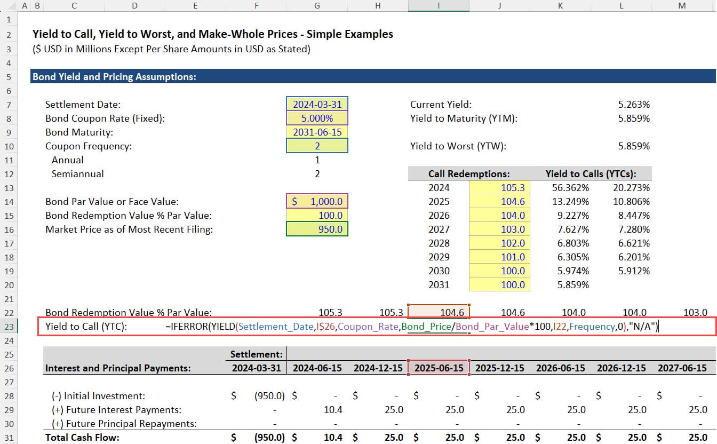Viewport: 717px width, 444px height.
Task: Select the Bond Yield and Pricing Assumptions header
Action: click(x=115, y=77)
